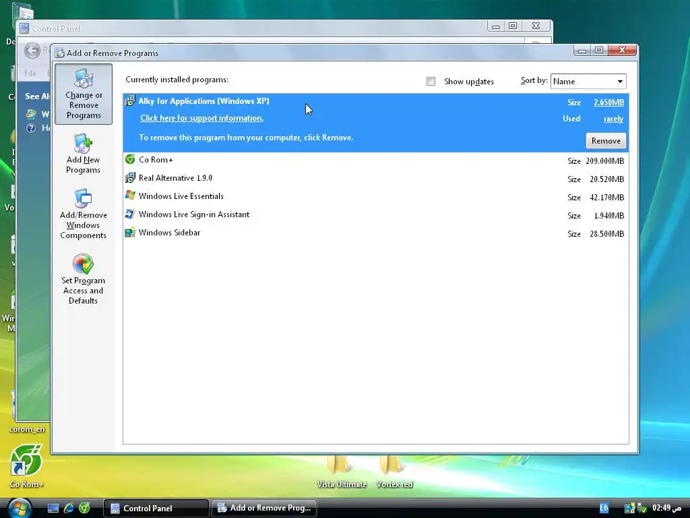
Task: Click the Alky for Applications program icon
Action: pyautogui.click(x=130, y=101)
